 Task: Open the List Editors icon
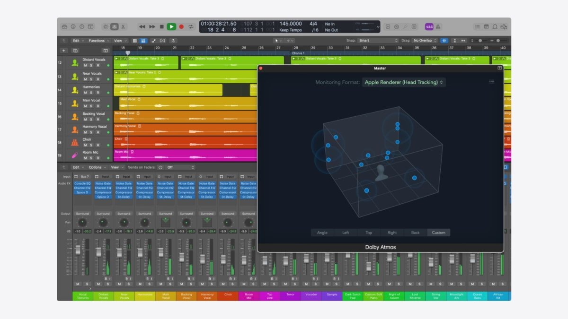478,27
